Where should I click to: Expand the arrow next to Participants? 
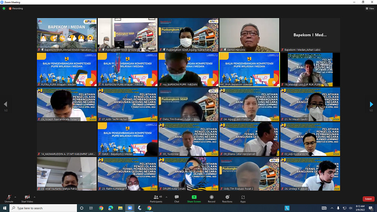(167, 197)
